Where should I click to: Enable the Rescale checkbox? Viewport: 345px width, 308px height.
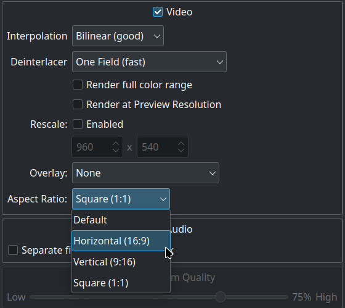click(x=78, y=124)
